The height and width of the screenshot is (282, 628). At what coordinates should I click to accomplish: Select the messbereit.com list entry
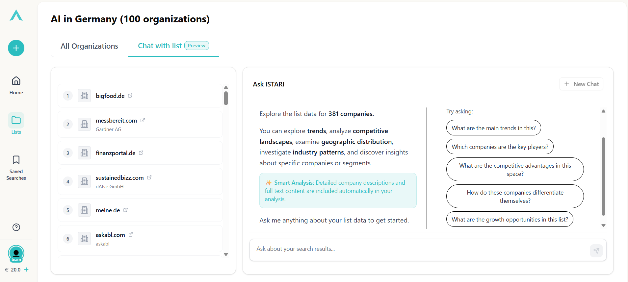(x=116, y=121)
